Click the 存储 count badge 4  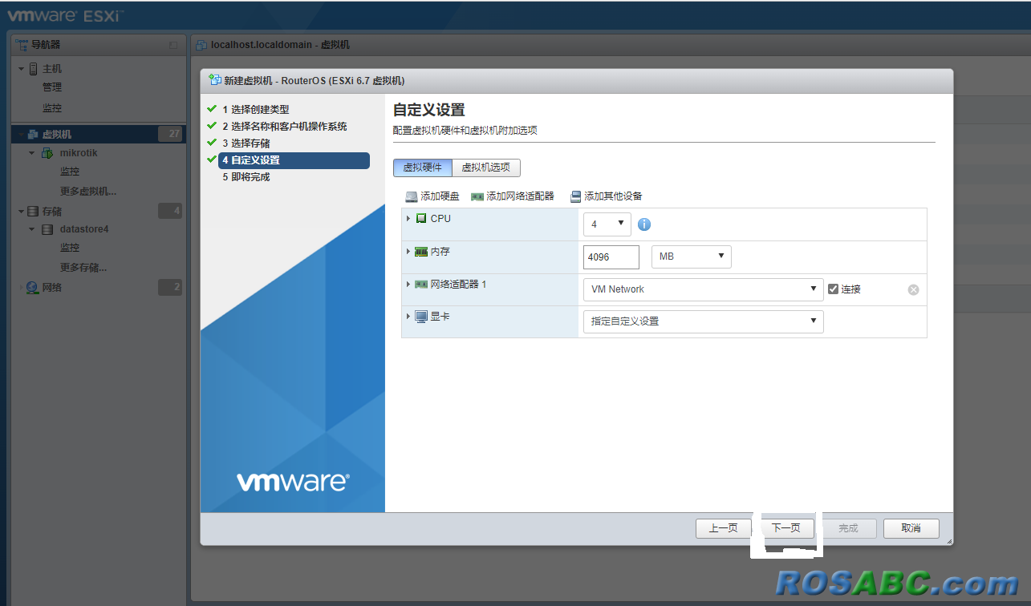(x=170, y=212)
